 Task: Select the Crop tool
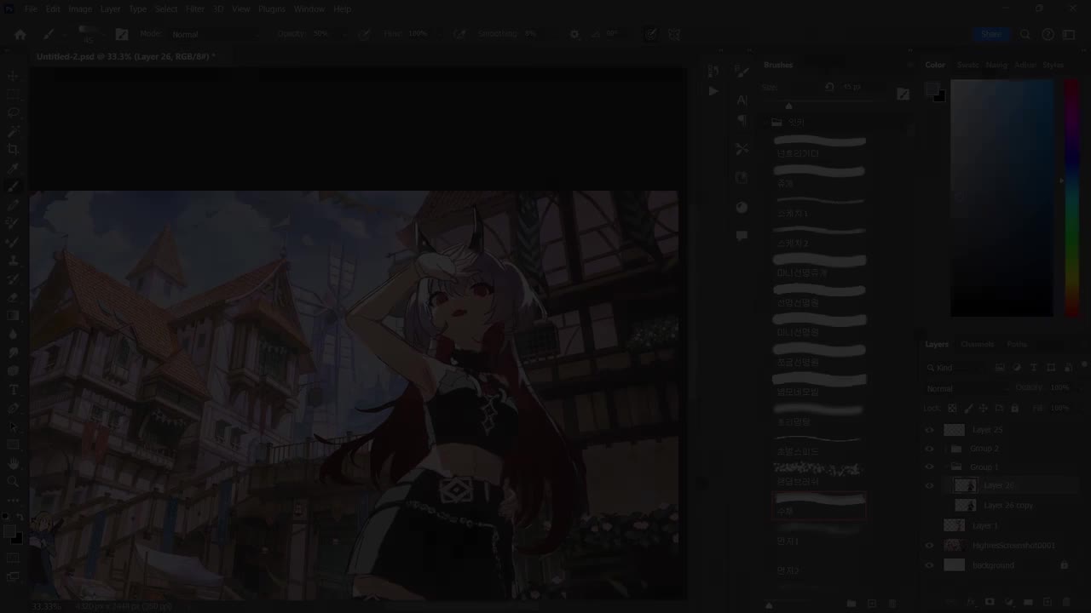click(x=13, y=150)
